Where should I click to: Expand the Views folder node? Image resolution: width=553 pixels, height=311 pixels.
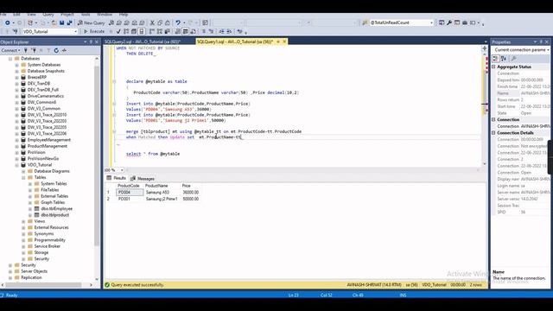tap(23, 221)
